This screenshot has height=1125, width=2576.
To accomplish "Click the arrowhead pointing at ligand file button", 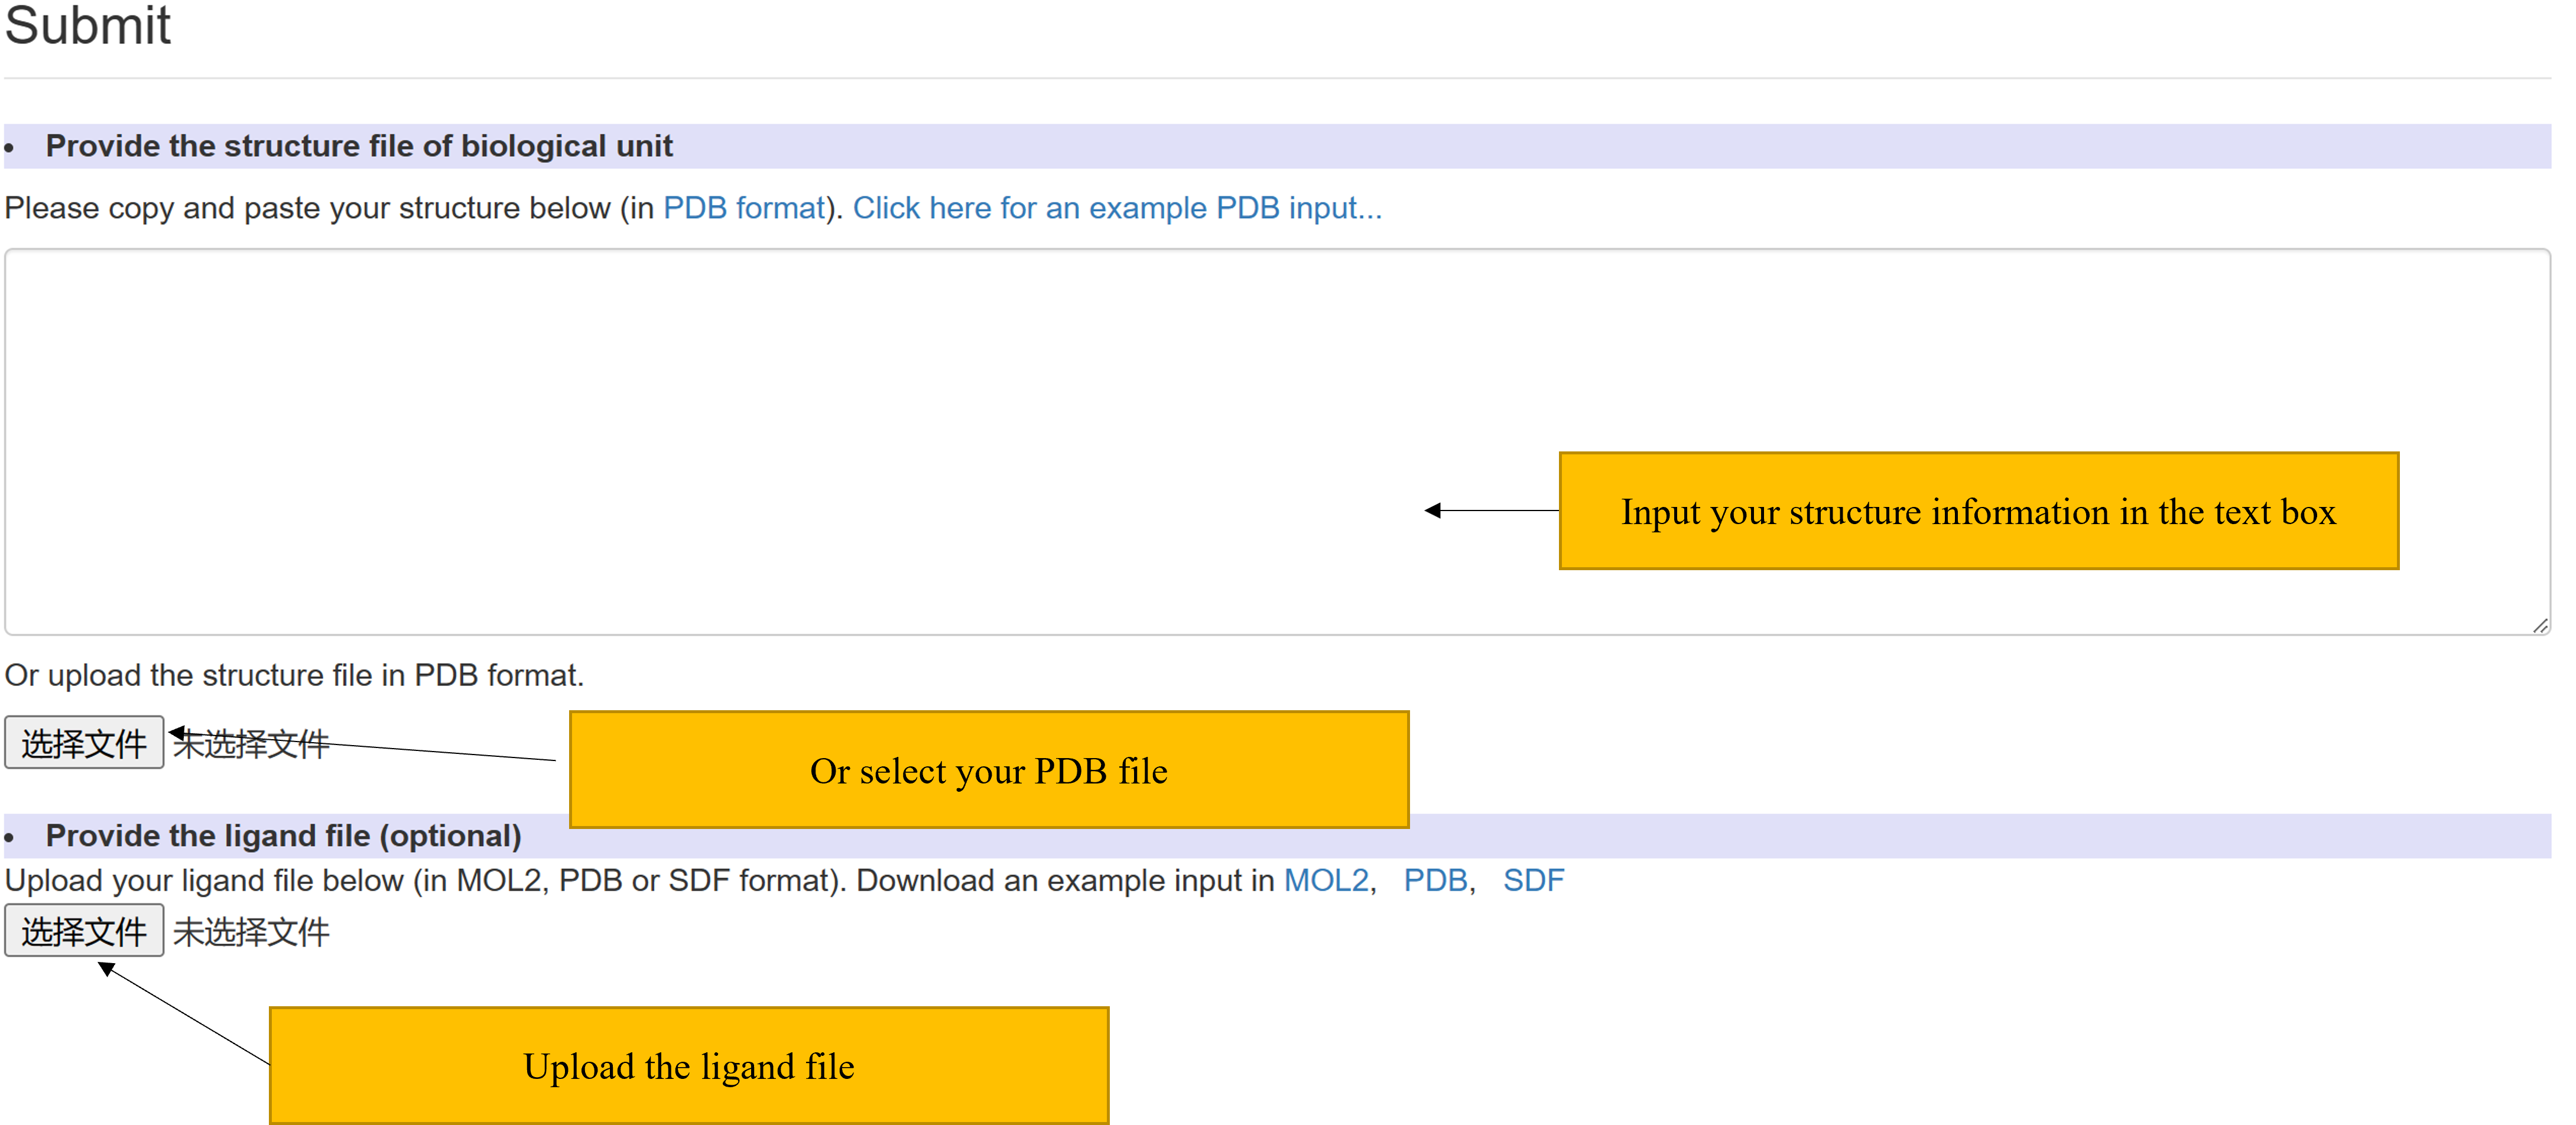I will tap(106, 968).
